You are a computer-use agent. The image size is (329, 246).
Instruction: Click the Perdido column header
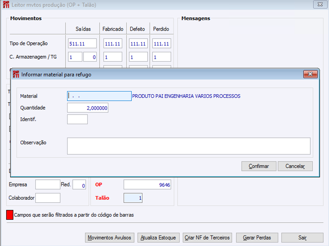tap(161, 29)
